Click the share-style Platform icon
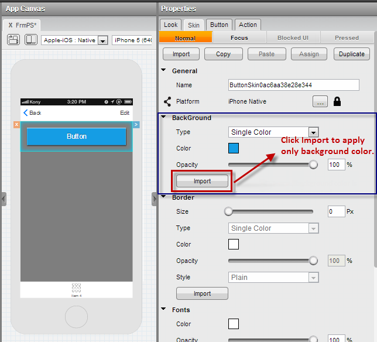This screenshot has width=377, height=342. coord(167,101)
